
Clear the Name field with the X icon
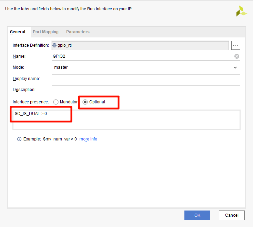pos(236,56)
